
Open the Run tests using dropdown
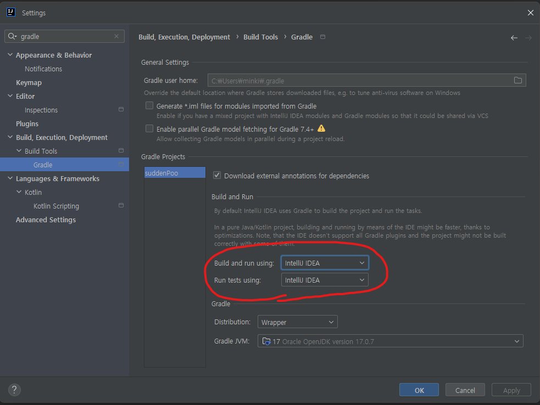tap(324, 280)
